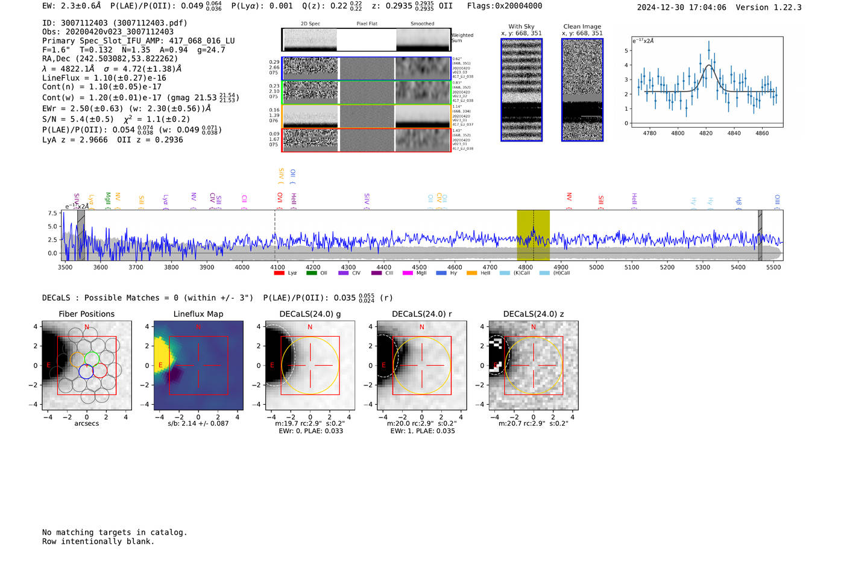
Task: Click the EWr: 1. PLAE: 0.035 caption
Action: point(423,431)
